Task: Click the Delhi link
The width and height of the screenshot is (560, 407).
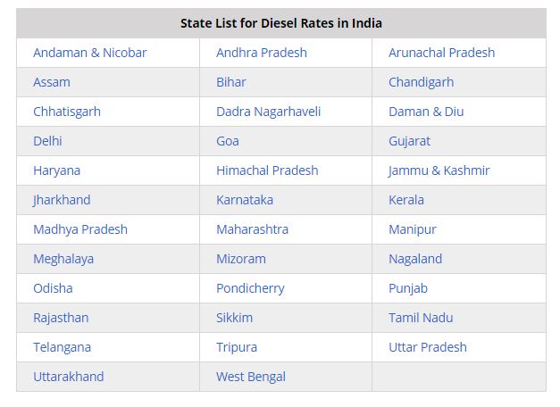Action: point(47,141)
